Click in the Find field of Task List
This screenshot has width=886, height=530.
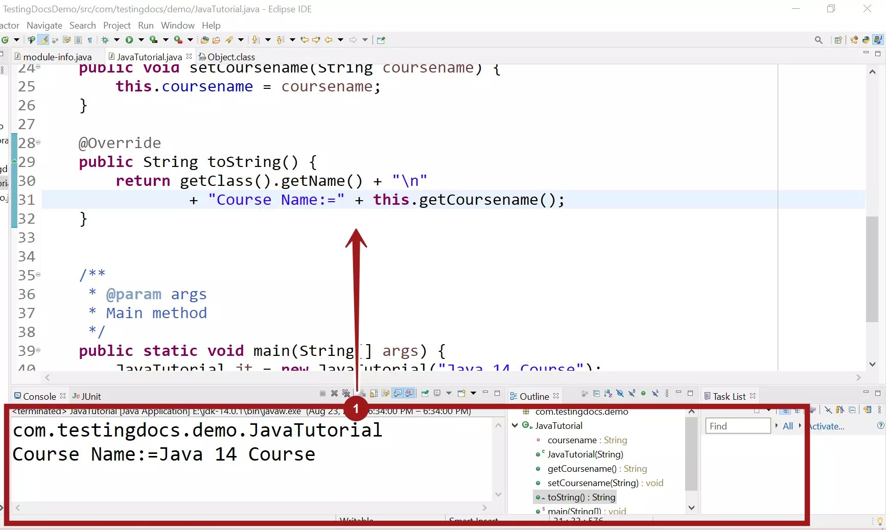tap(738, 426)
